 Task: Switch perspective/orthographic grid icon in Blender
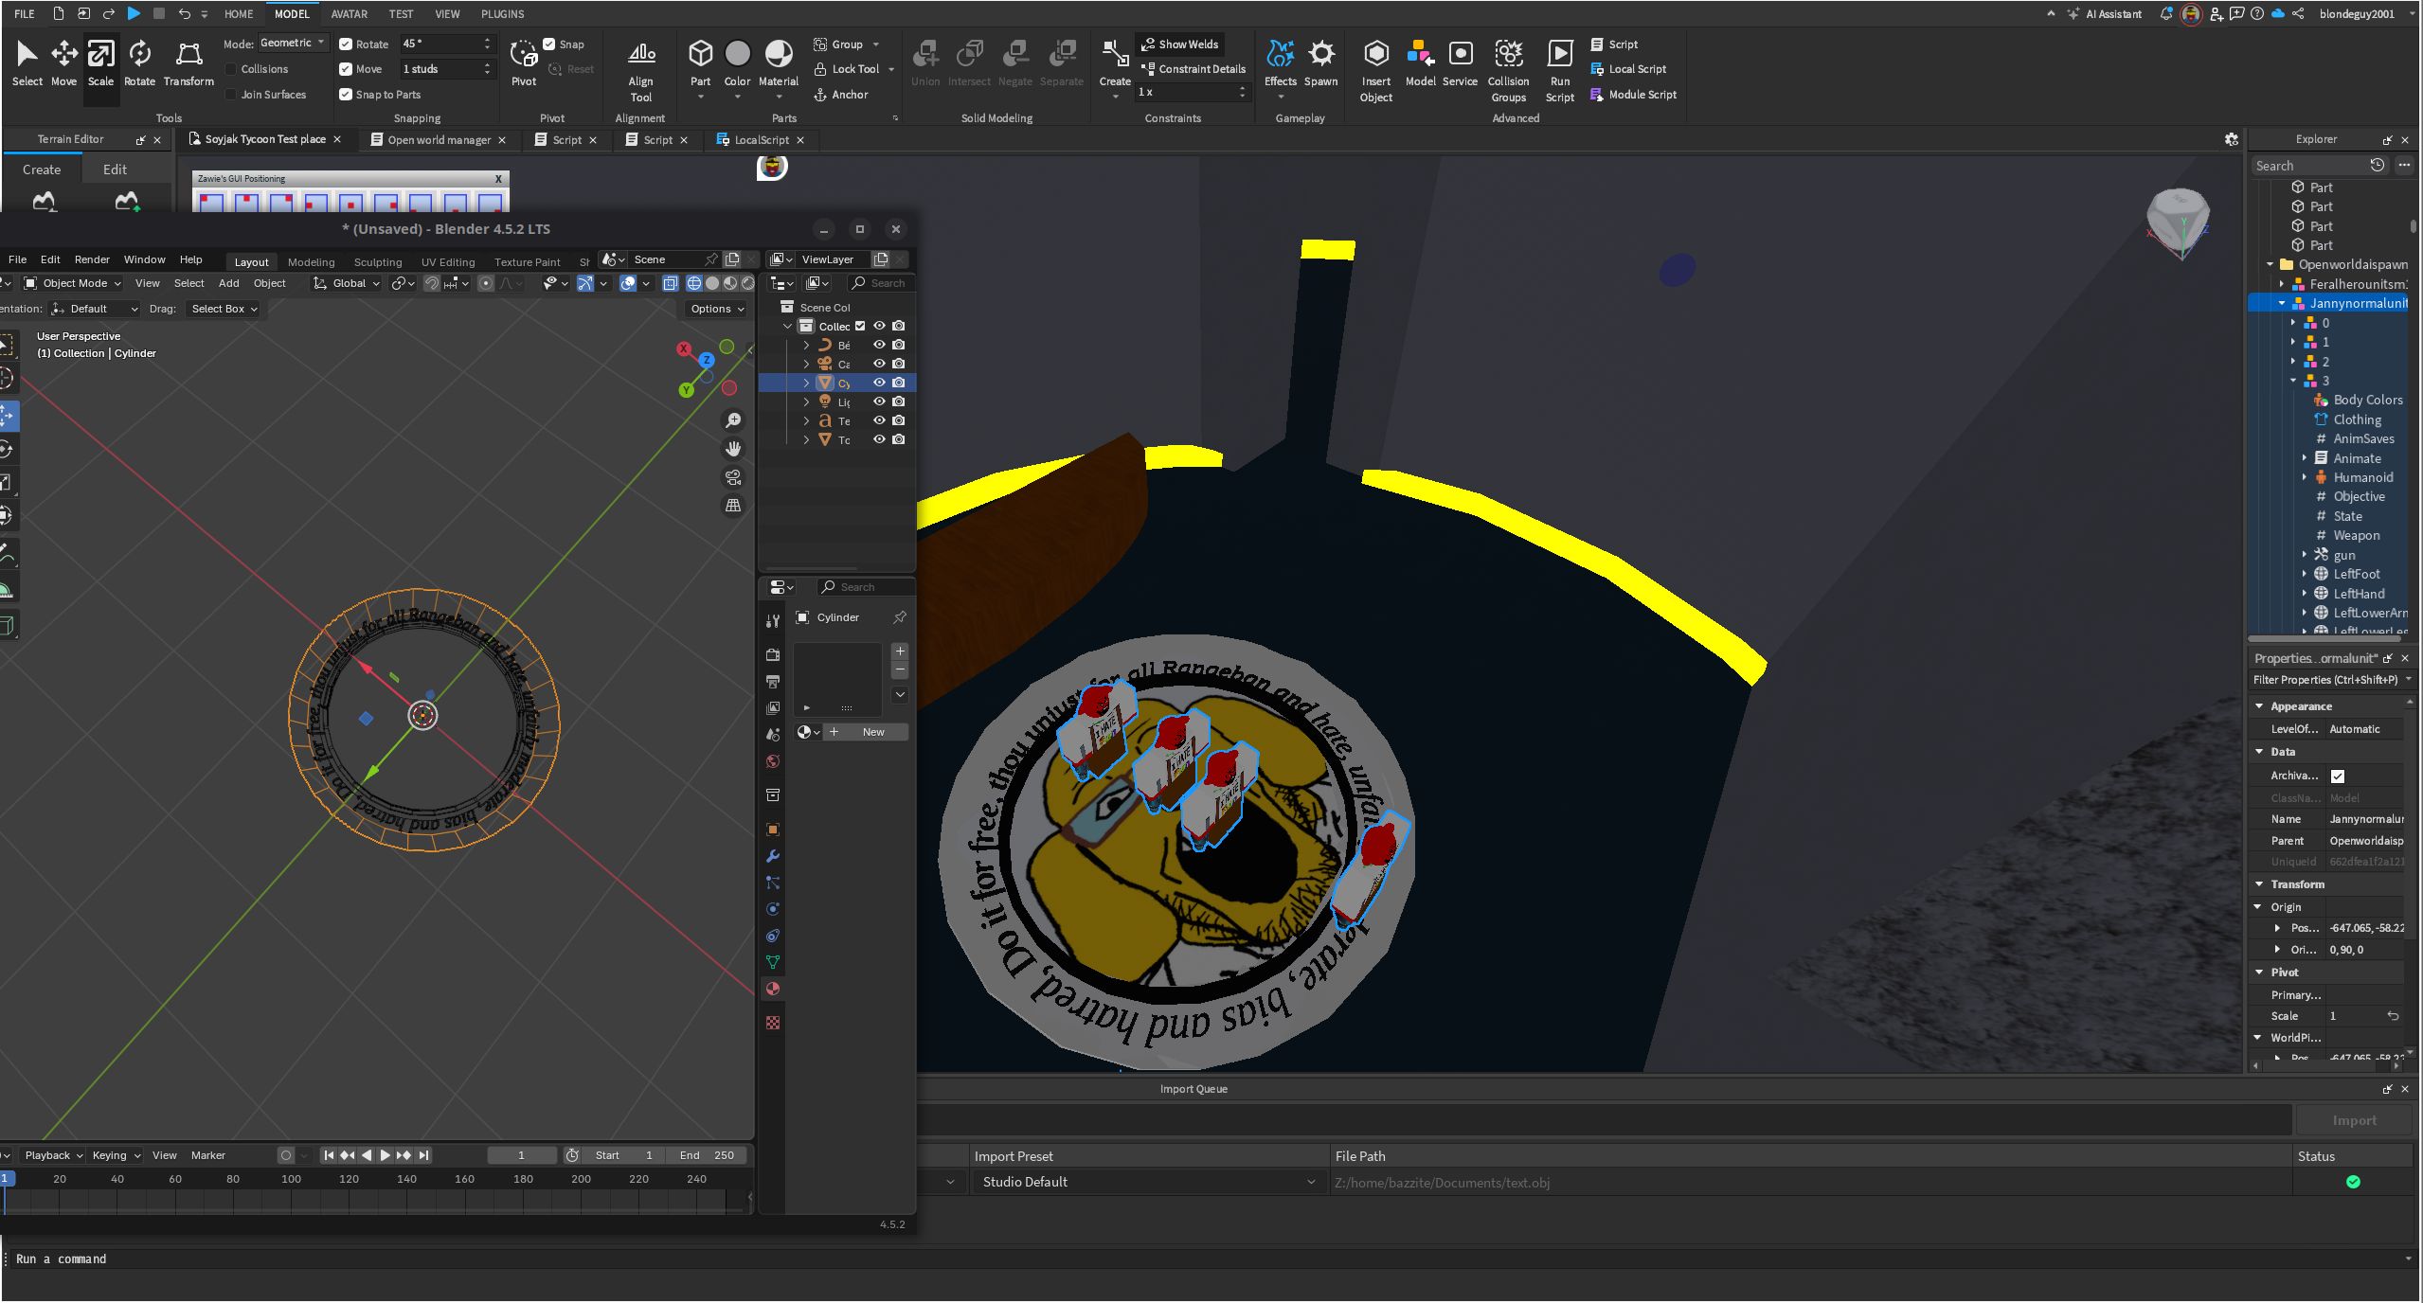pos(733,506)
